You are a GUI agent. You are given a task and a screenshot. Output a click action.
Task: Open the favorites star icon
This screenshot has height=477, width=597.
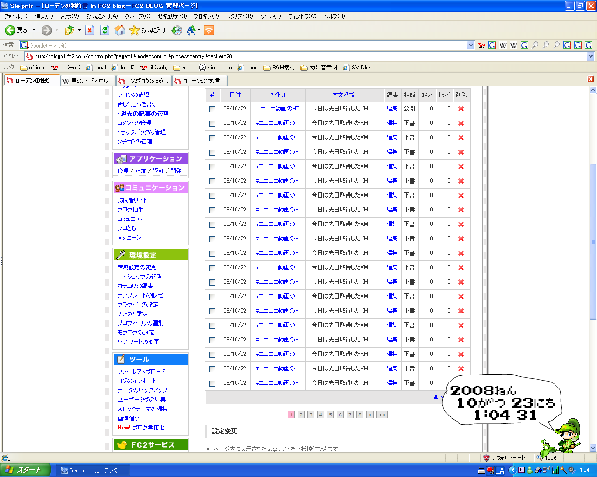[x=134, y=30]
